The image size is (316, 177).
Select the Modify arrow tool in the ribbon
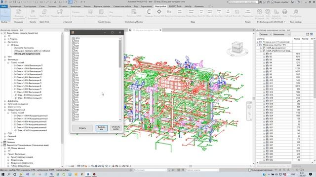[5, 14]
